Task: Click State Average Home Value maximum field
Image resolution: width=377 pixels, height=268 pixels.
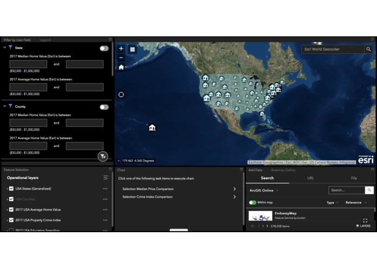Action: (85, 87)
